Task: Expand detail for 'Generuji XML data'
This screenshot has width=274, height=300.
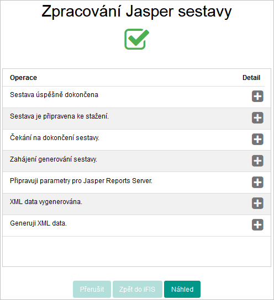Action: (x=257, y=224)
